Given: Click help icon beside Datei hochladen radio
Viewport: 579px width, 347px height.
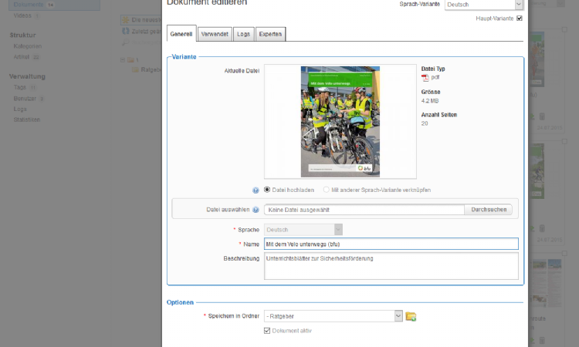Looking at the screenshot, I should click(x=256, y=190).
